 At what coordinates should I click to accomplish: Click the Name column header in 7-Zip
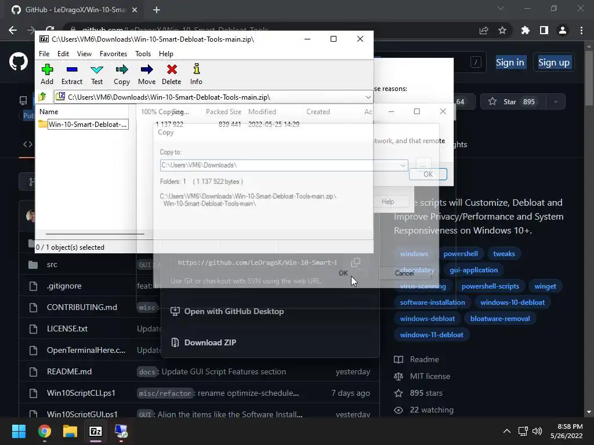(x=49, y=112)
